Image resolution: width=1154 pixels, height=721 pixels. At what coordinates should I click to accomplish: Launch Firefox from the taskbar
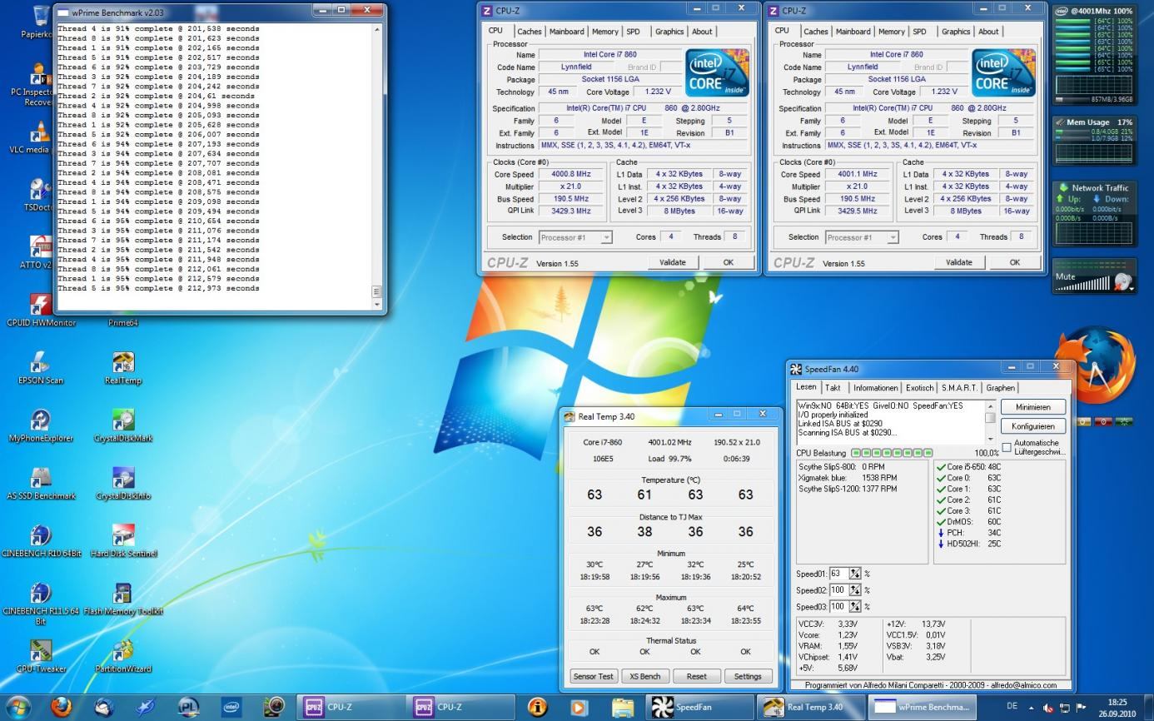click(61, 707)
